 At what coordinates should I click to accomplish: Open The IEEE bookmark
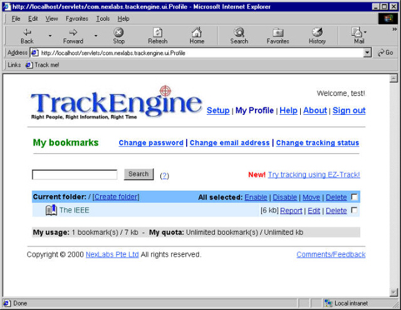tap(75, 210)
